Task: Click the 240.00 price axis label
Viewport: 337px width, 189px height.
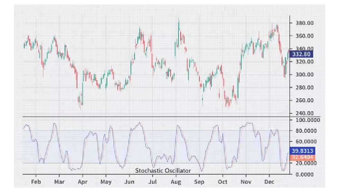Action: (304, 113)
